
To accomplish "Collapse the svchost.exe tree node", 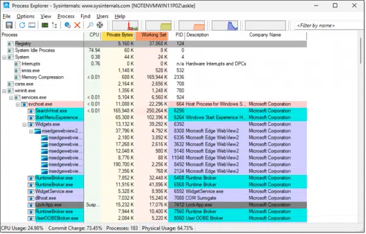I will (18, 104).
